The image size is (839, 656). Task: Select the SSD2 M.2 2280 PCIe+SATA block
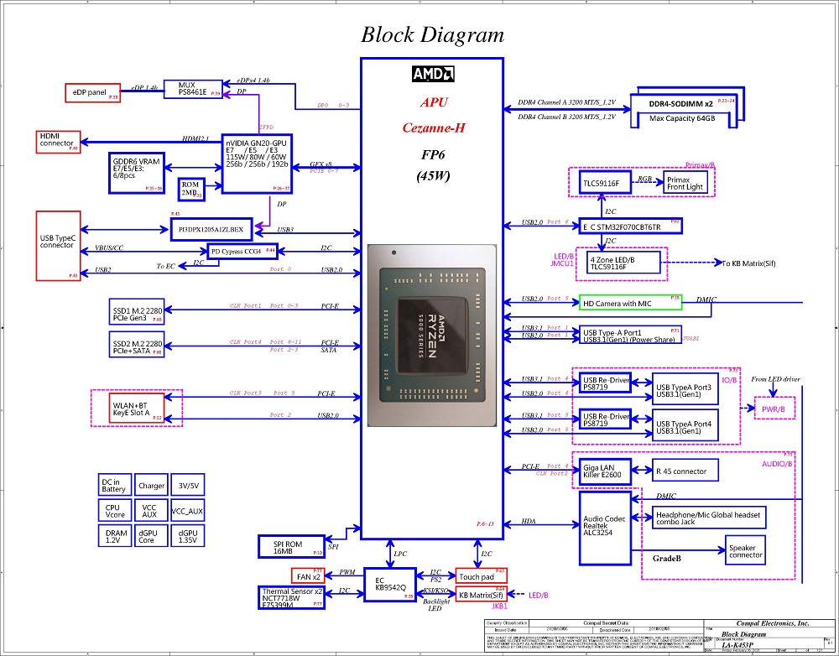137,345
